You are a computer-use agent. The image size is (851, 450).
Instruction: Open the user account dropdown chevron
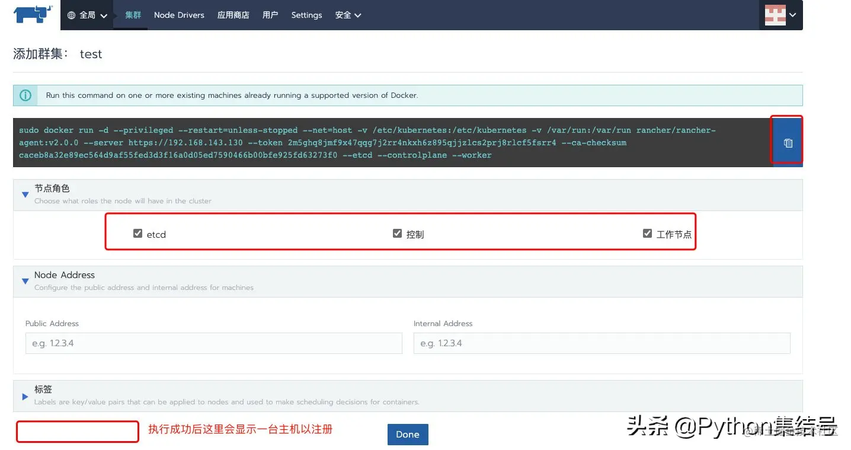click(x=794, y=15)
